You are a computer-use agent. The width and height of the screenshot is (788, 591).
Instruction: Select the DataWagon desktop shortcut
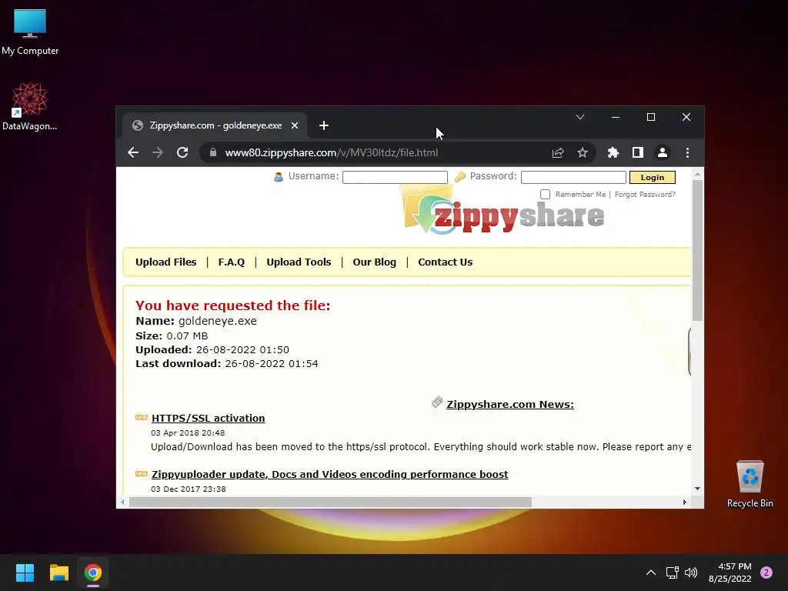pyautogui.click(x=30, y=106)
